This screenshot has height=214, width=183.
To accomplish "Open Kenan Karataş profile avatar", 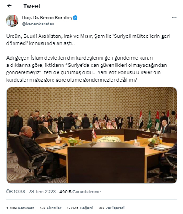I will pos(12,21).
